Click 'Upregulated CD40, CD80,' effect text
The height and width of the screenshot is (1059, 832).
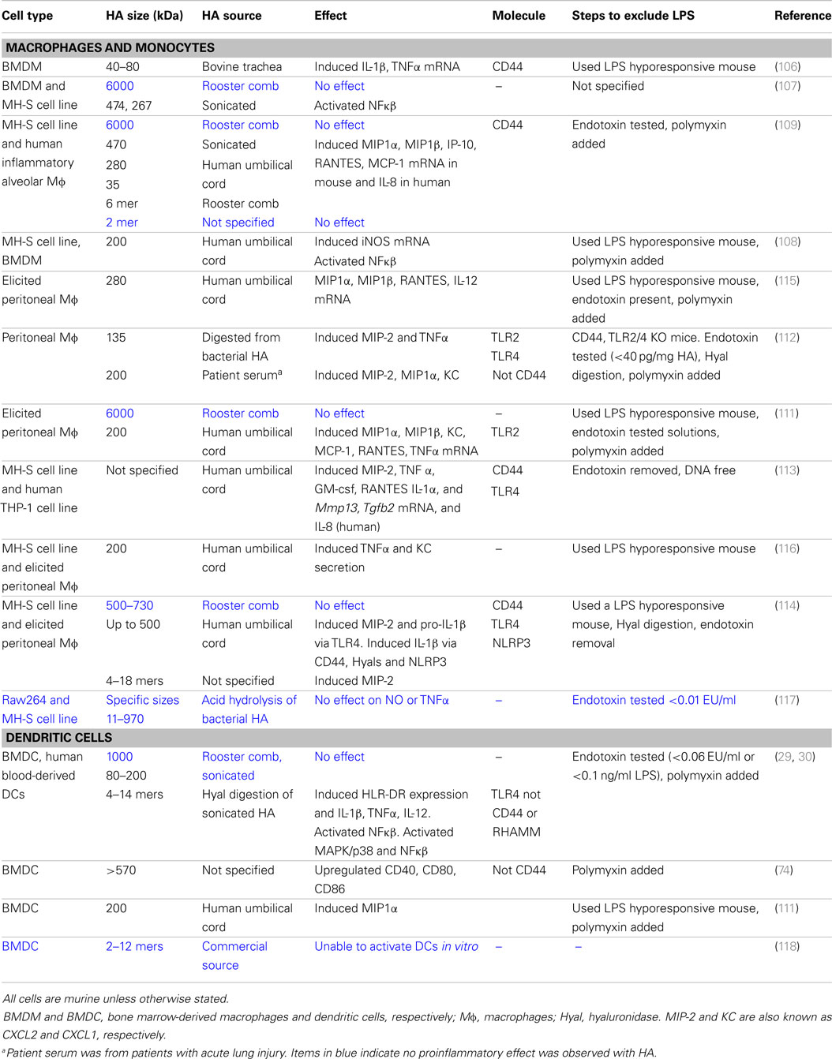click(x=387, y=870)
